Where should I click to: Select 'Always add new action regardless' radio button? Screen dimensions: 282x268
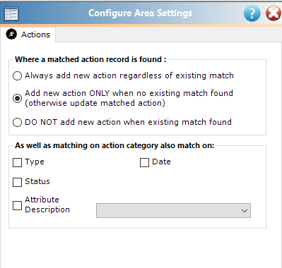[x=17, y=76]
